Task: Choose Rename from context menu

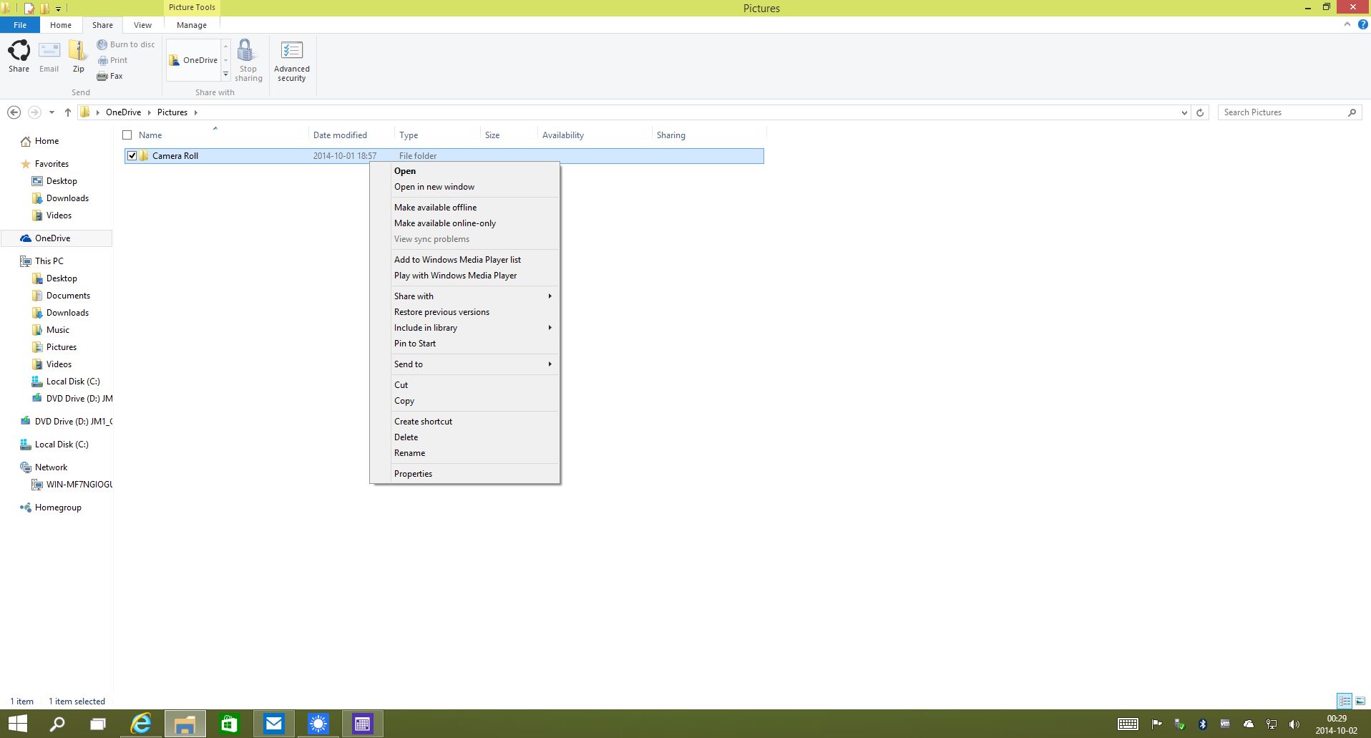Action: (x=464, y=452)
